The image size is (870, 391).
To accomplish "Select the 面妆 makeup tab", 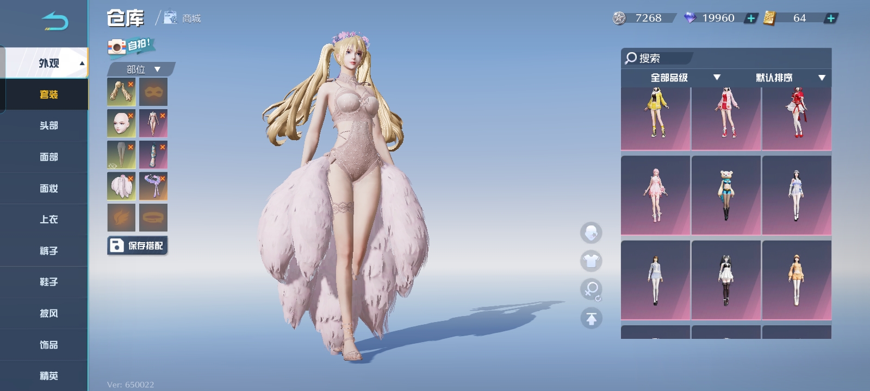I will point(44,188).
